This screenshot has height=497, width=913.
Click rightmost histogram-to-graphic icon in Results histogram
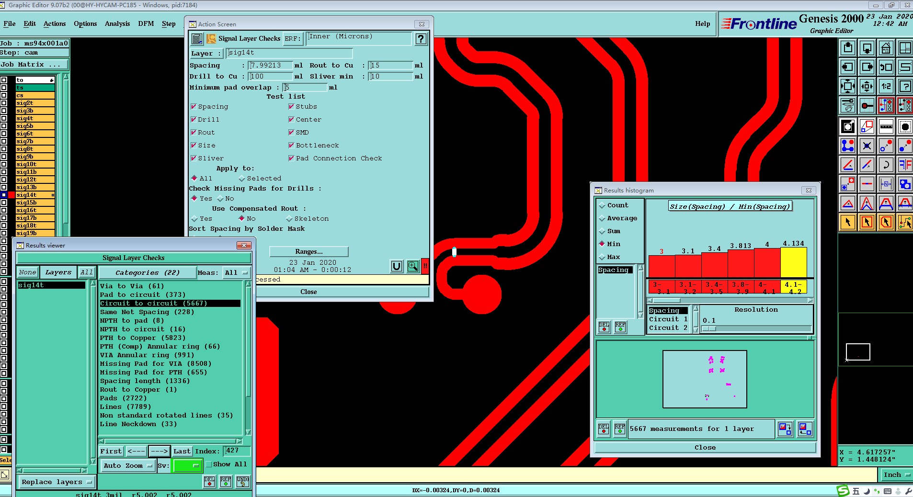click(805, 429)
